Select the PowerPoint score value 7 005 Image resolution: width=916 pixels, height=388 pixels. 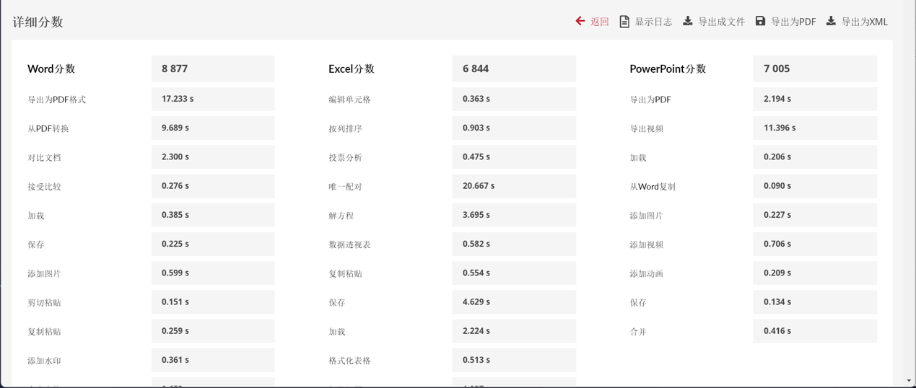click(777, 69)
